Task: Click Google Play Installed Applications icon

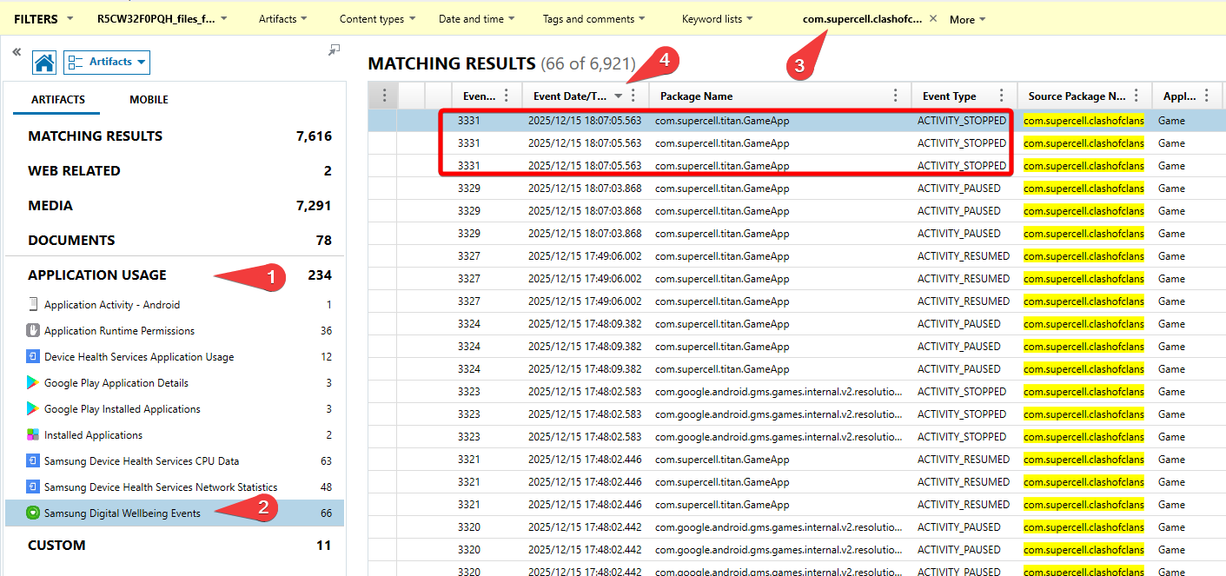Action: [x=33, y=408]
